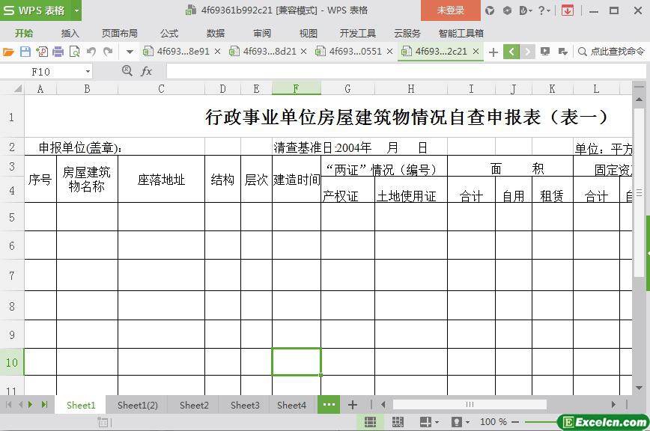The height and width of the screenshot is (431, 650).
Task: Click the Redo arrow icon
Action: [x=108, y=52]
